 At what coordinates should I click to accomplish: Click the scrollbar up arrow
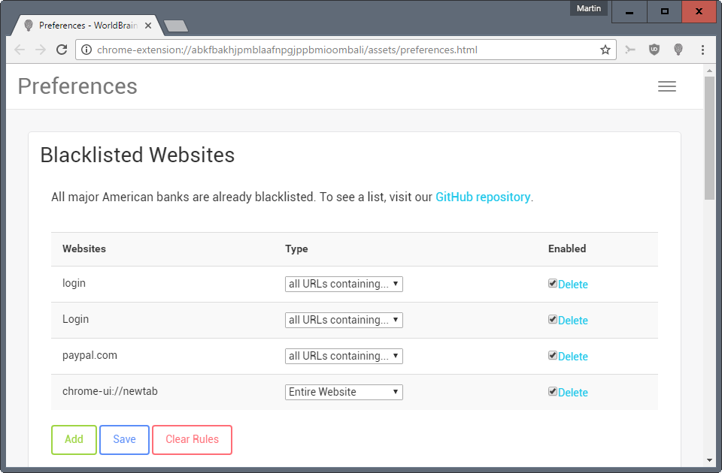point(709,71)
